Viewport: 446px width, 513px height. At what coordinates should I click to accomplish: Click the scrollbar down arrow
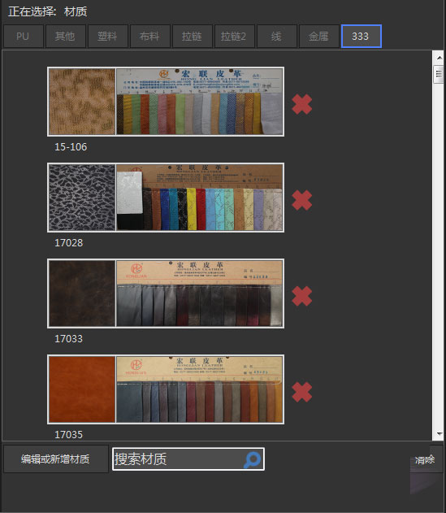(440, 434)
